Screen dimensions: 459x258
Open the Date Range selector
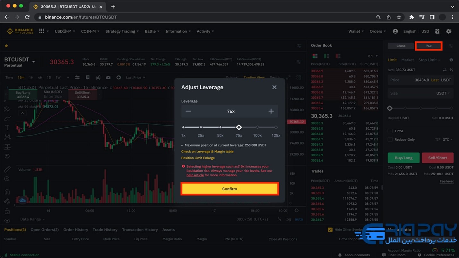click(x=32, y=219)
